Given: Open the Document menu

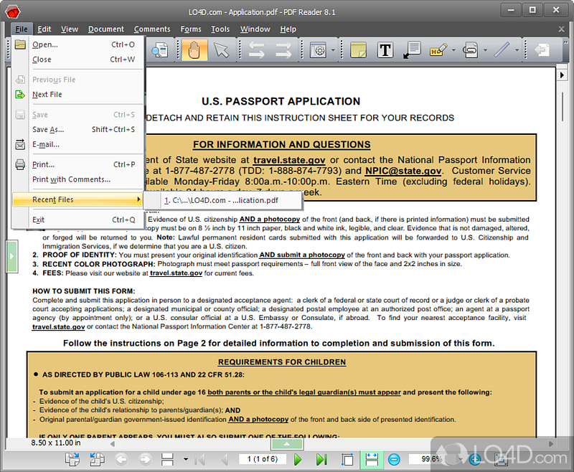Looking at the screenshot, I should (x=106, y=29).
